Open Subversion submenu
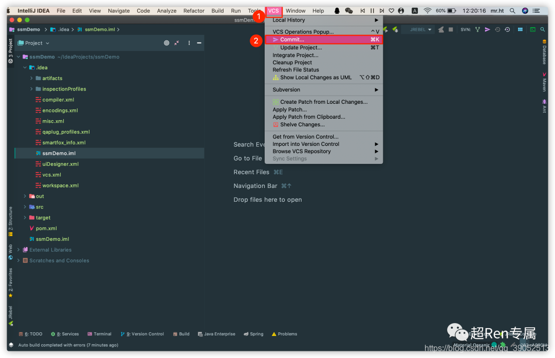This screenshot has width=555, height=358. click(324, 90)
